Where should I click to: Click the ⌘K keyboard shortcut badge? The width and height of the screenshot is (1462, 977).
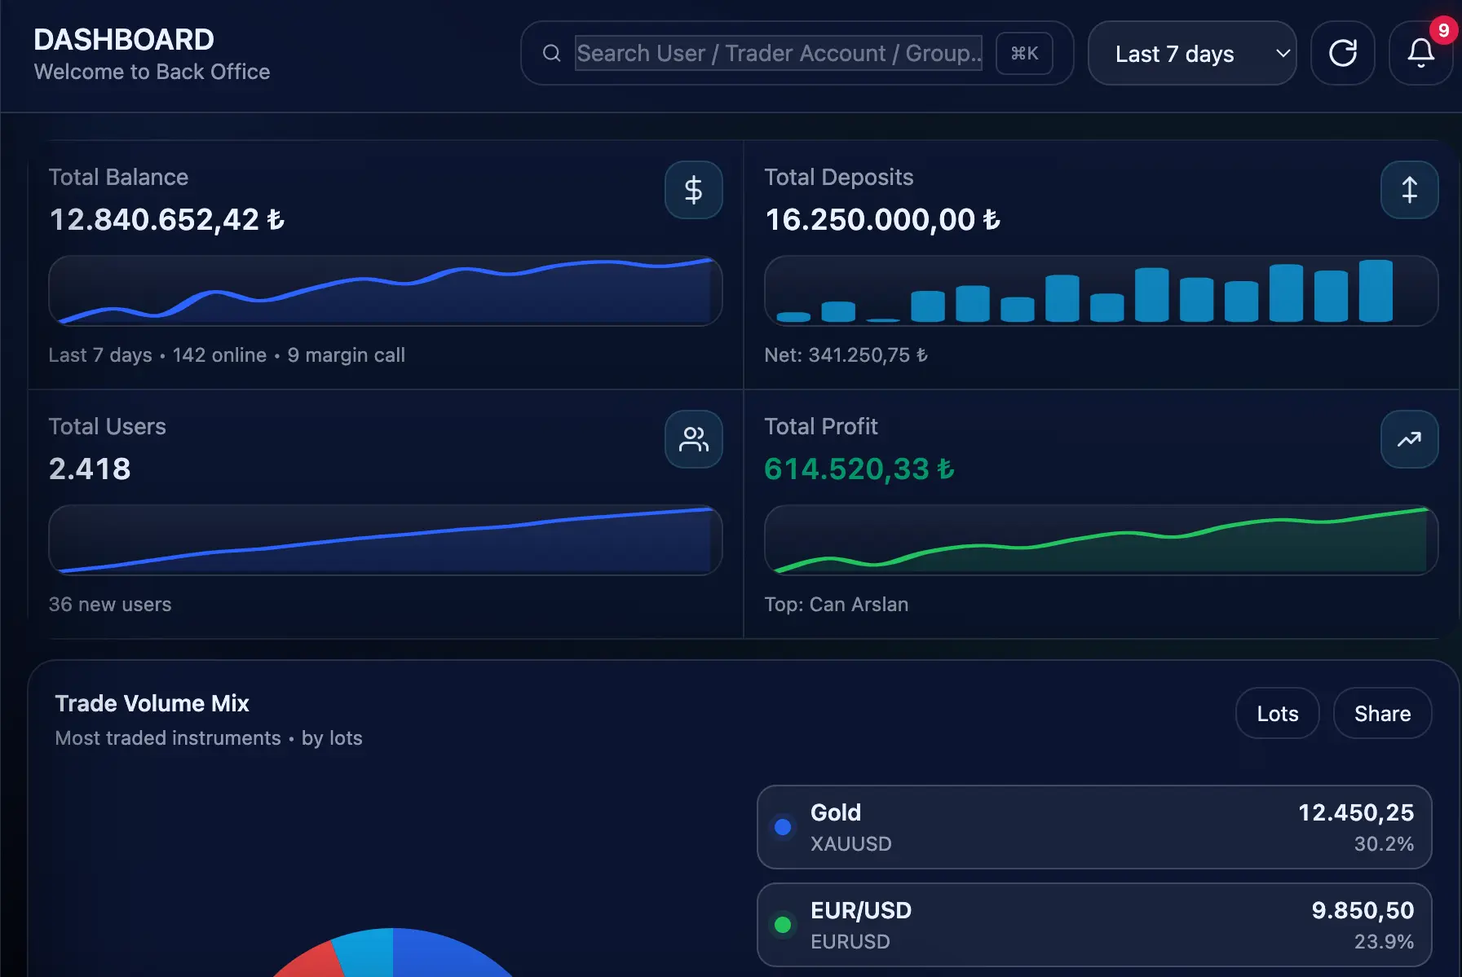[x=1024, y=54]
